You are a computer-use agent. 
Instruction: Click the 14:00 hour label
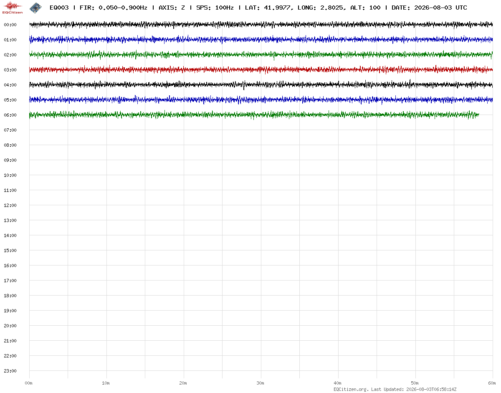(x=10, y=235)
